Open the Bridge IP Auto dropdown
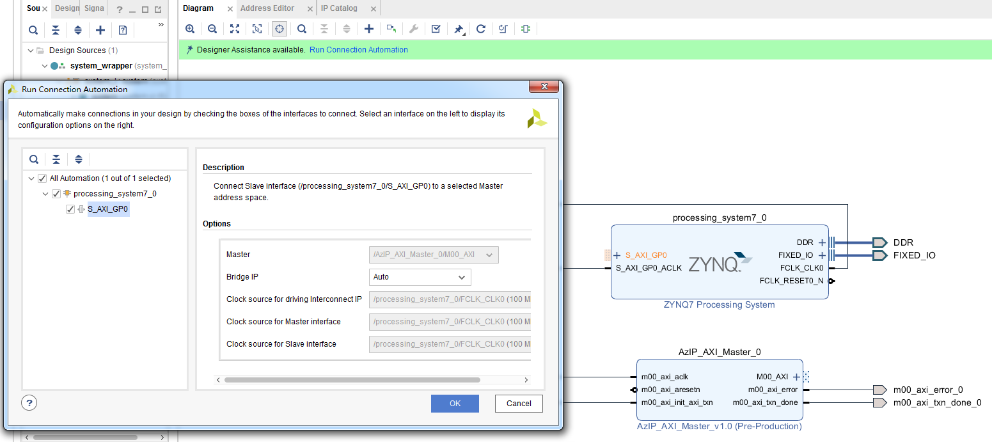The image size is (992, 442). click(420, 277)
